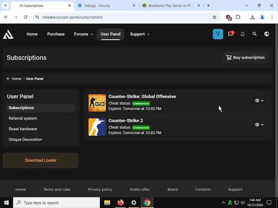This screenshot has width=278, height=208.
Task: Open the Windows notification center
Action: click(269, 203)
